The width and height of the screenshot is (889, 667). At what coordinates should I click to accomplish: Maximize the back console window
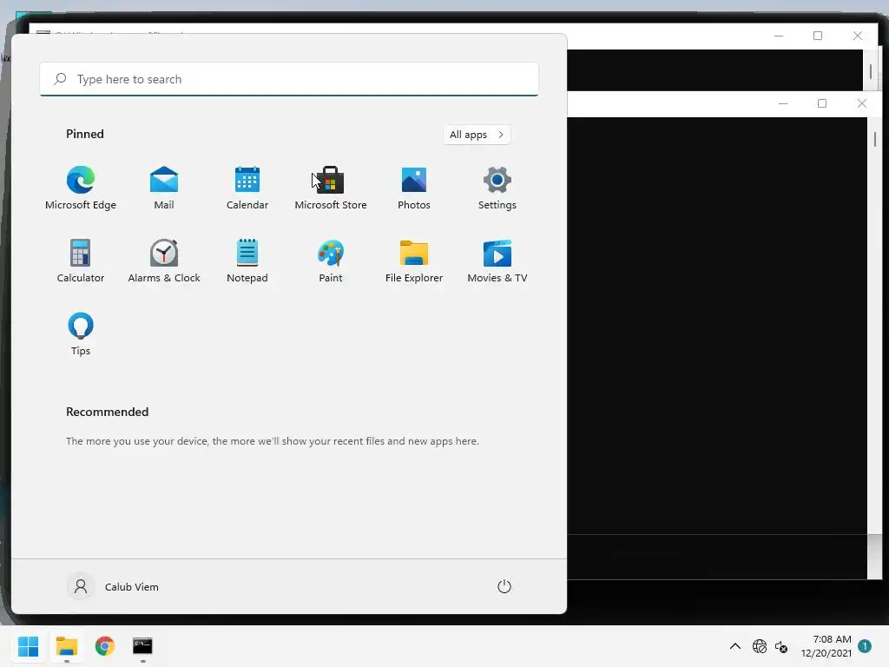(818, 36)
